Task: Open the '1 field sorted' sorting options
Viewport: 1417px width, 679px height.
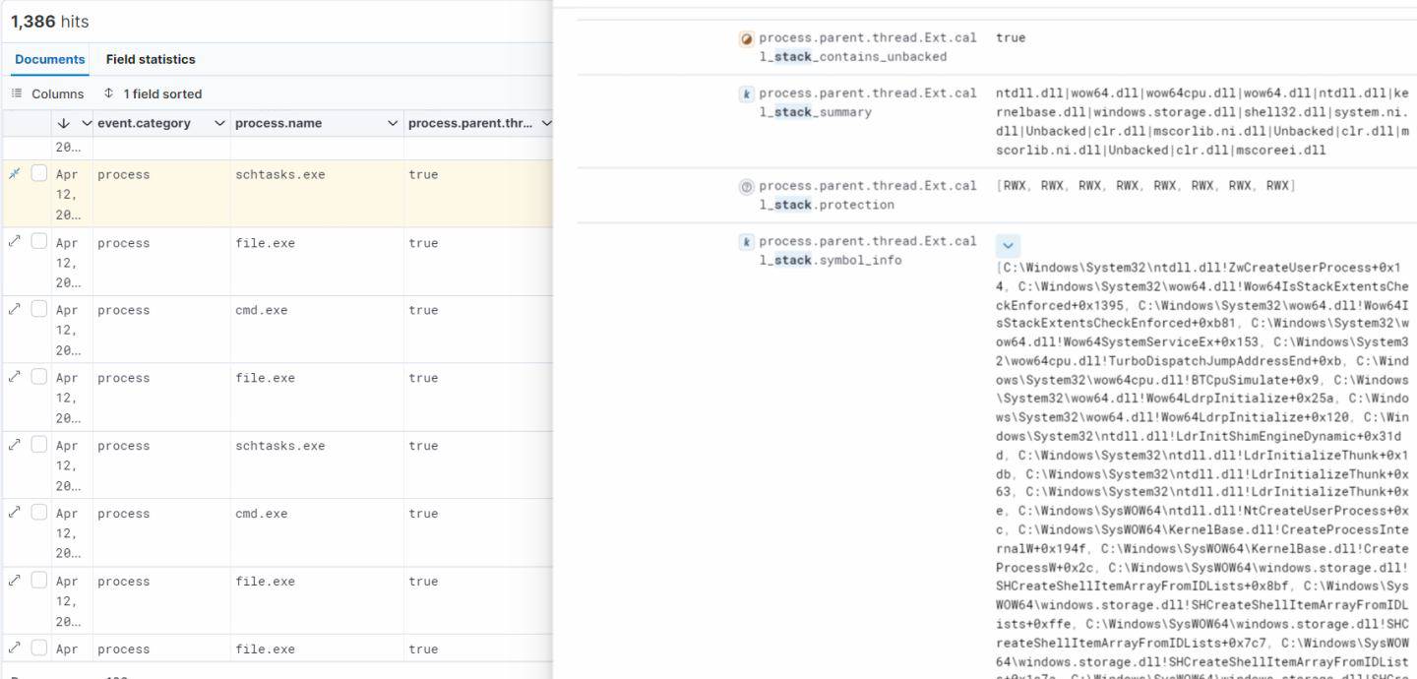Action: (x=153, y=93)
